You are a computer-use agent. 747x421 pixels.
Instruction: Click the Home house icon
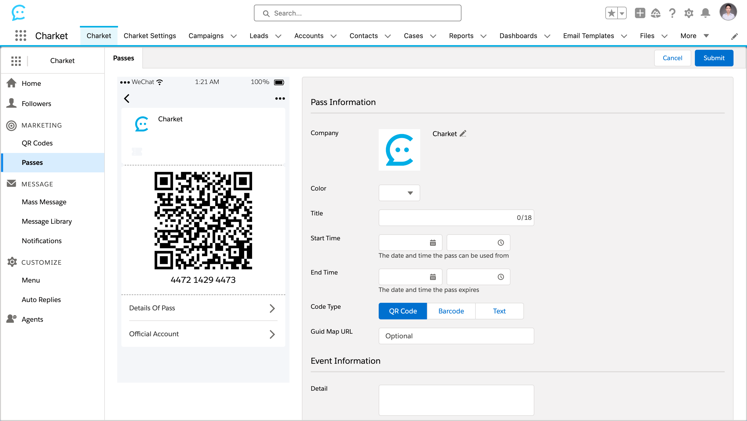(x=11, y=83)
